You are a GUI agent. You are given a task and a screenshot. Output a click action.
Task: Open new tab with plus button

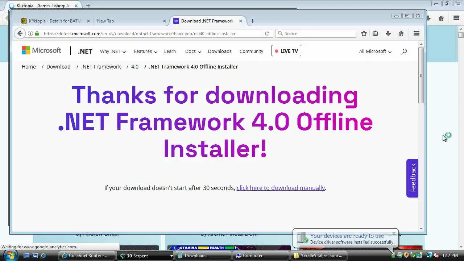253,21
